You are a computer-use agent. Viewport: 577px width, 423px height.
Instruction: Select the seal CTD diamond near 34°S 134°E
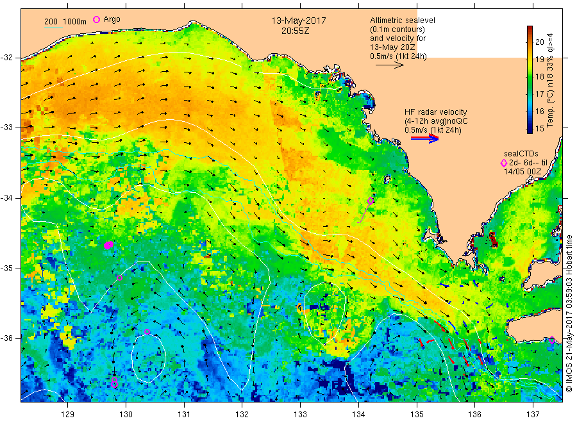coord(371,201)
